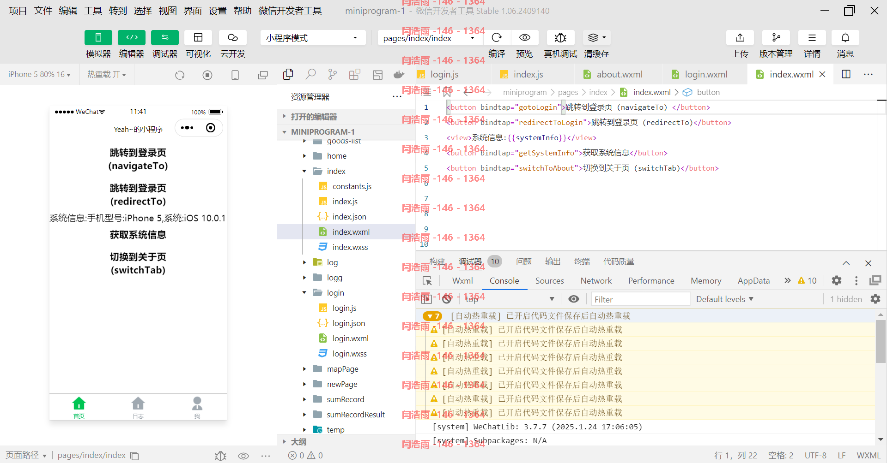Expand the 大纲 outline section
The image size is (887, 463).
pyautogui.click(x=346, y=441)
